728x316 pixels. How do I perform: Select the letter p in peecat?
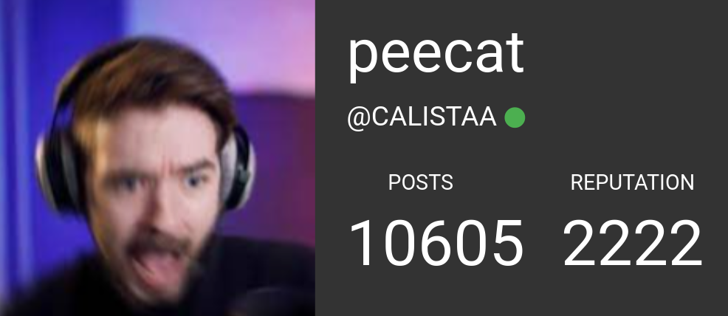362,58
